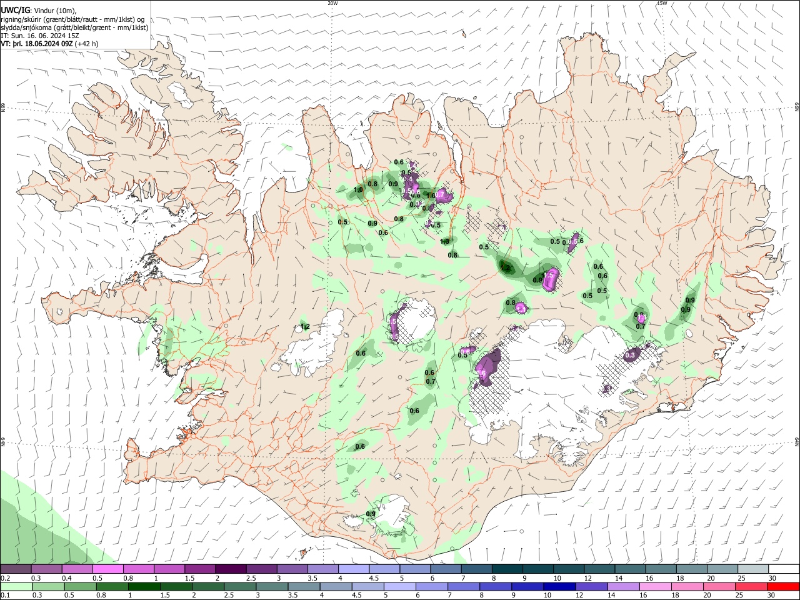Click the '0.1' tick label in rain legend

pos(4,596)
